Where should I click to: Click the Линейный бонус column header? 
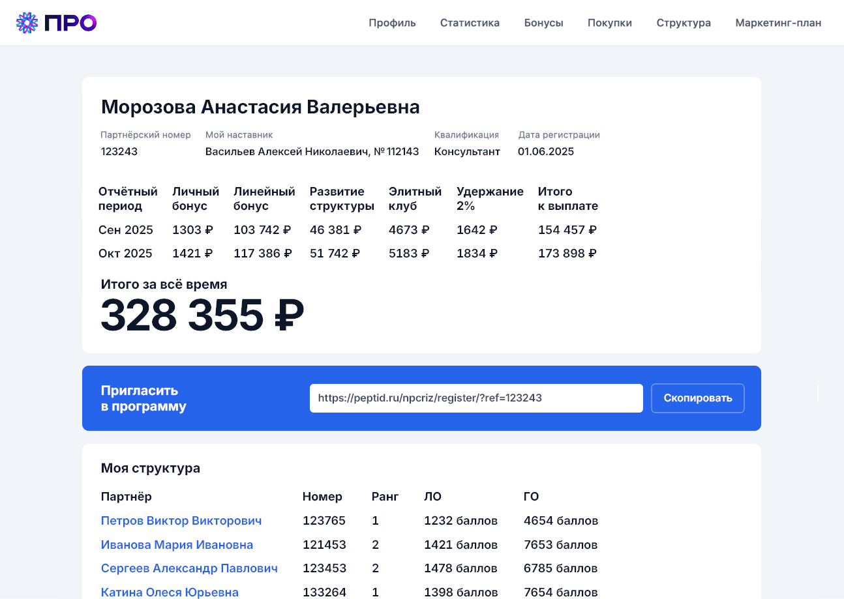point(264,199)
